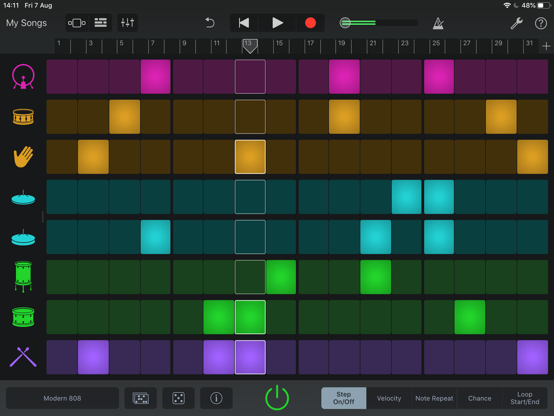Go back to My Songs
The image size is (554, 416).
point(26,23)
